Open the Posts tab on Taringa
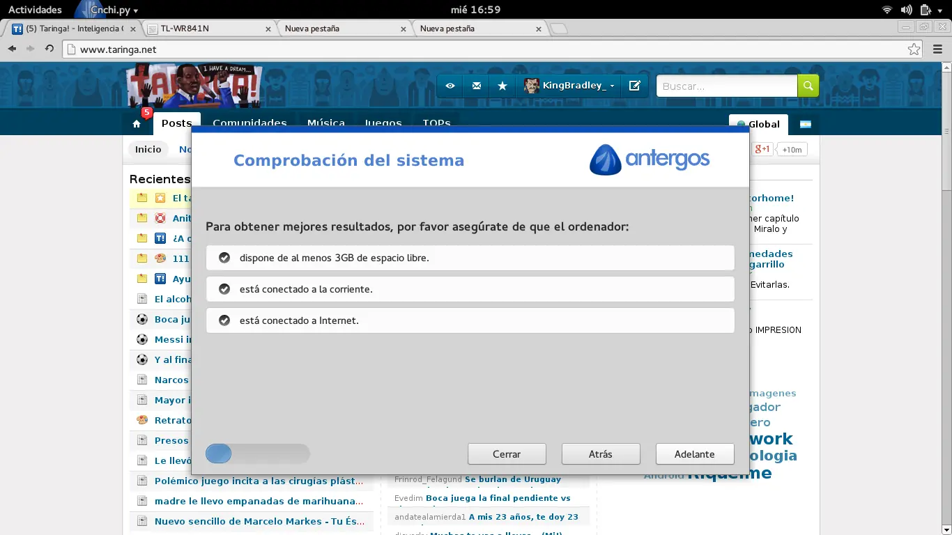 point(177,123)
